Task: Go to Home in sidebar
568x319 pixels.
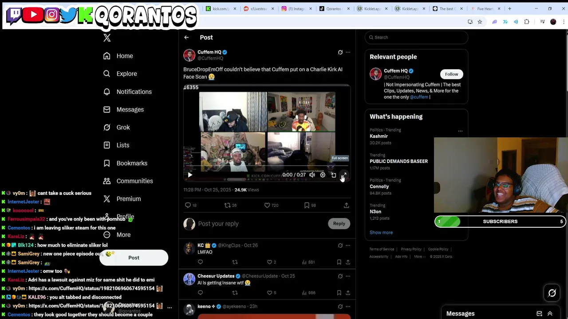Action: point(118,56)
